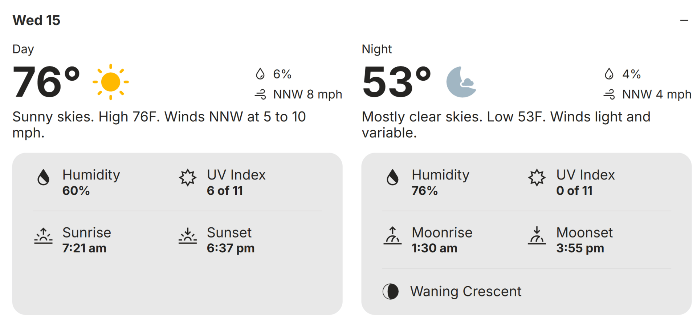Click the Waning Crescent moon phase icon
The image size is (697, 324).
pos(391,291)
